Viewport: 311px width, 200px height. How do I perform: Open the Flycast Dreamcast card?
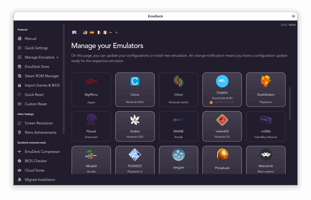pos(91,126)
